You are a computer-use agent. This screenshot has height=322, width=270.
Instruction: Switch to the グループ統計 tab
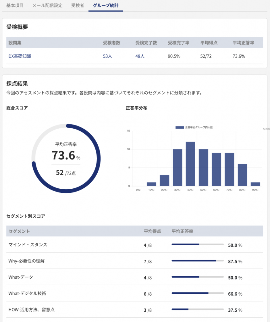click(105, 5)
